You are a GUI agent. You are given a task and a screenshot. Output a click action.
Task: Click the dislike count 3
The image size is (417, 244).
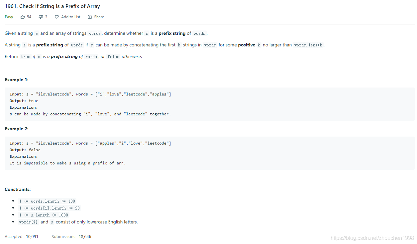46,17
